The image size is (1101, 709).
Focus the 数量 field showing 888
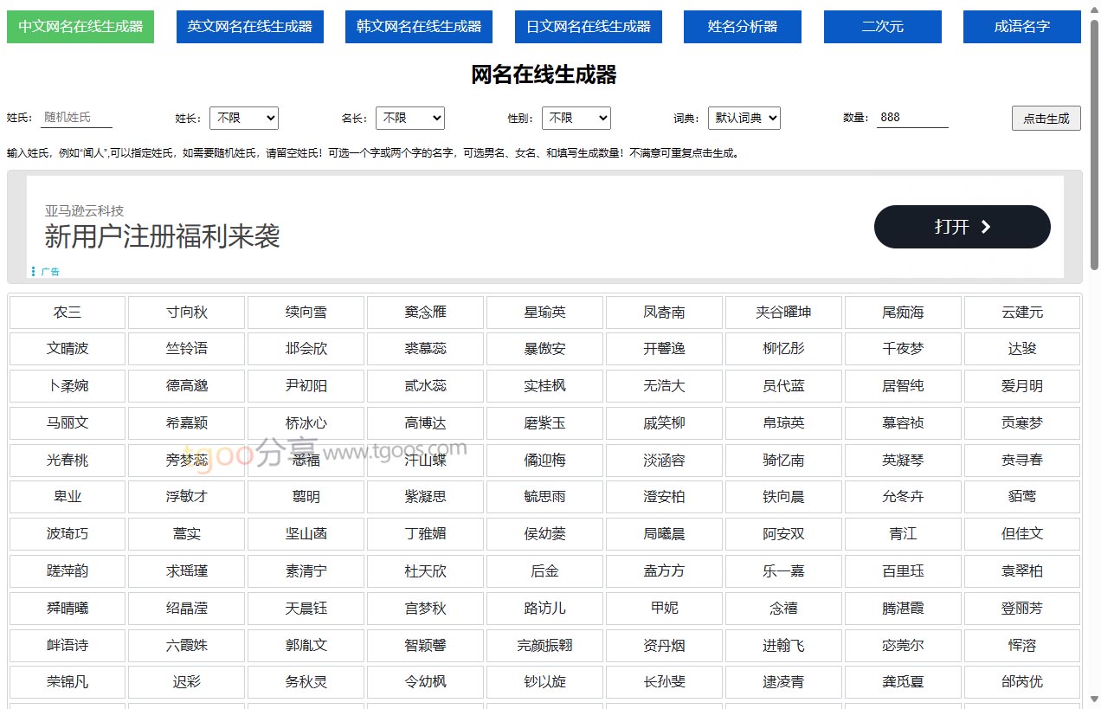pos(912,118)
